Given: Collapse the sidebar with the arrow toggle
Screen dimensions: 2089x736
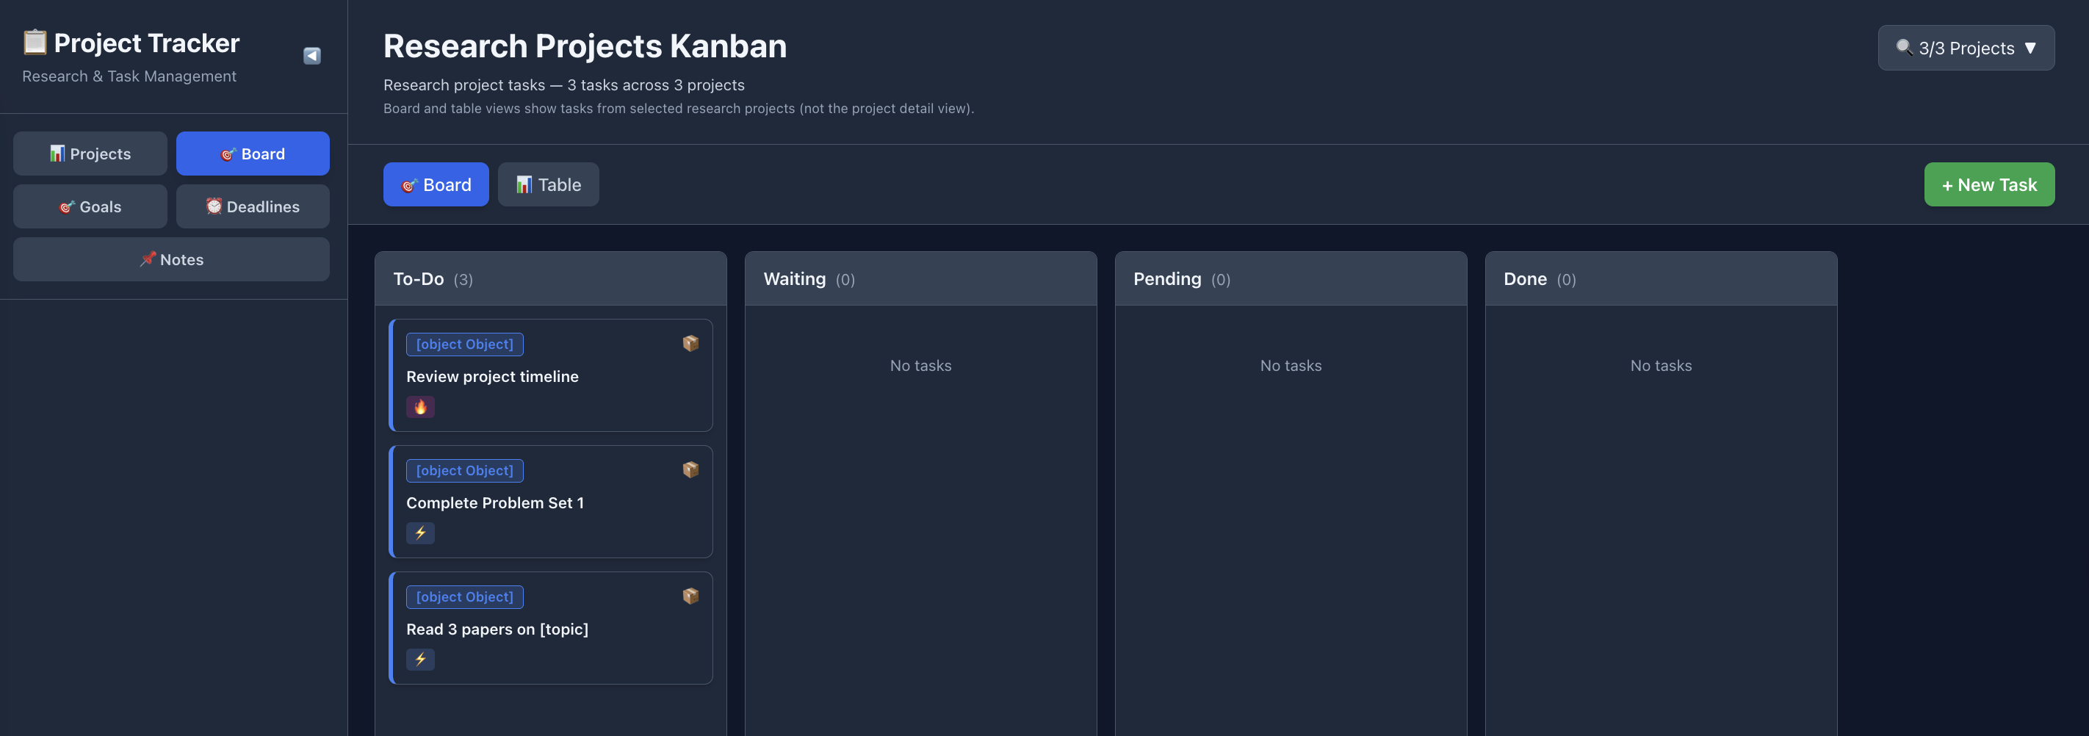Looking at the screenshot, I should pyautogui.click(x=311, y=55).
